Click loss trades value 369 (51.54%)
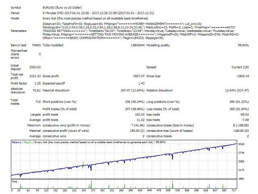Image resolution: width=258 pixels, height=194 pixels. tap(239, 109)
